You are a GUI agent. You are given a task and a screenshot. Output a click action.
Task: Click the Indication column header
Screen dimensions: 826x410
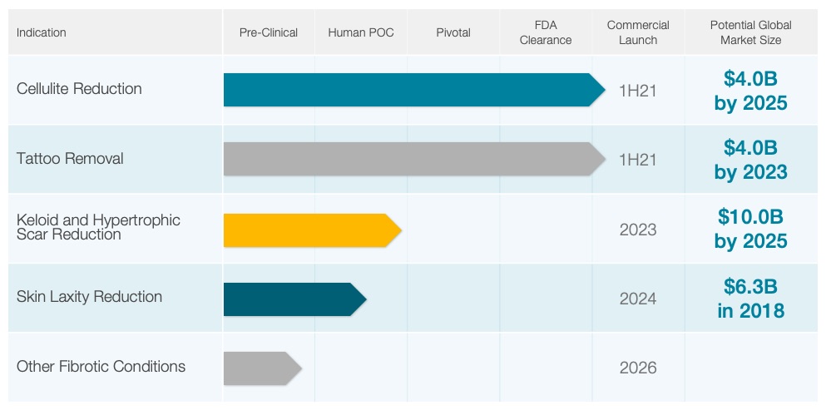(x=42, y=32)
